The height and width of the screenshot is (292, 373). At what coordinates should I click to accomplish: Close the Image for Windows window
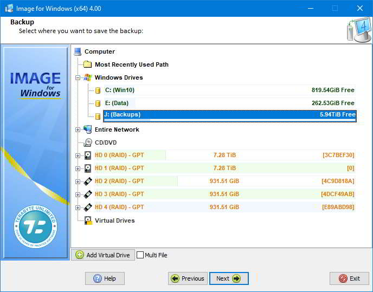click(x=360, y=8)
